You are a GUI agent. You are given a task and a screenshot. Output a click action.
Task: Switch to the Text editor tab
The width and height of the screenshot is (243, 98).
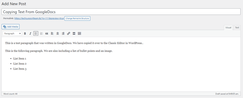coord(237,28)
